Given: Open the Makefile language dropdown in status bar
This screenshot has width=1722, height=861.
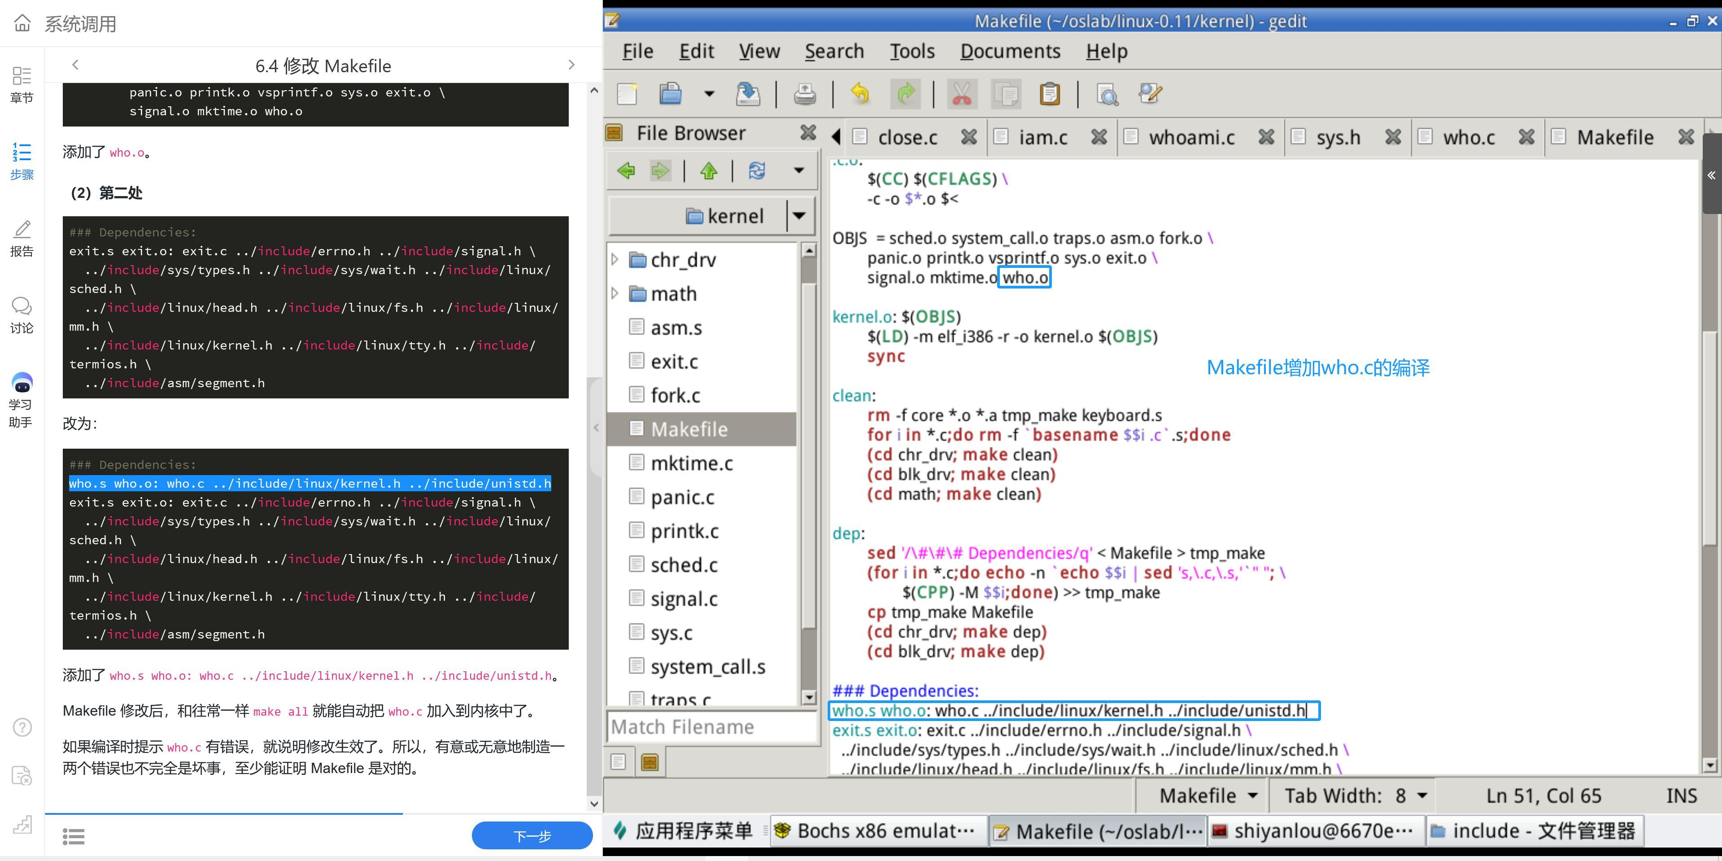Looking at the screenshot, I should click(1208, 795).
